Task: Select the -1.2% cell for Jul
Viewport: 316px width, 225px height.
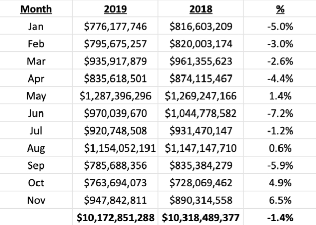Action: point(280,130)
